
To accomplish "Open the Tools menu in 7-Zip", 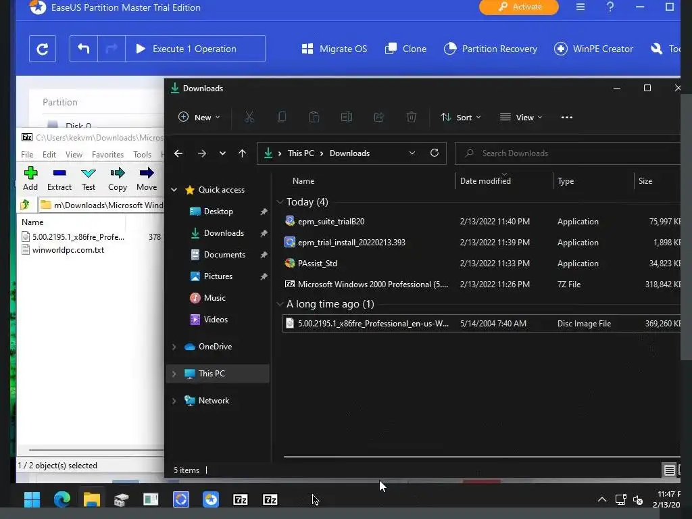I will 142,155.
